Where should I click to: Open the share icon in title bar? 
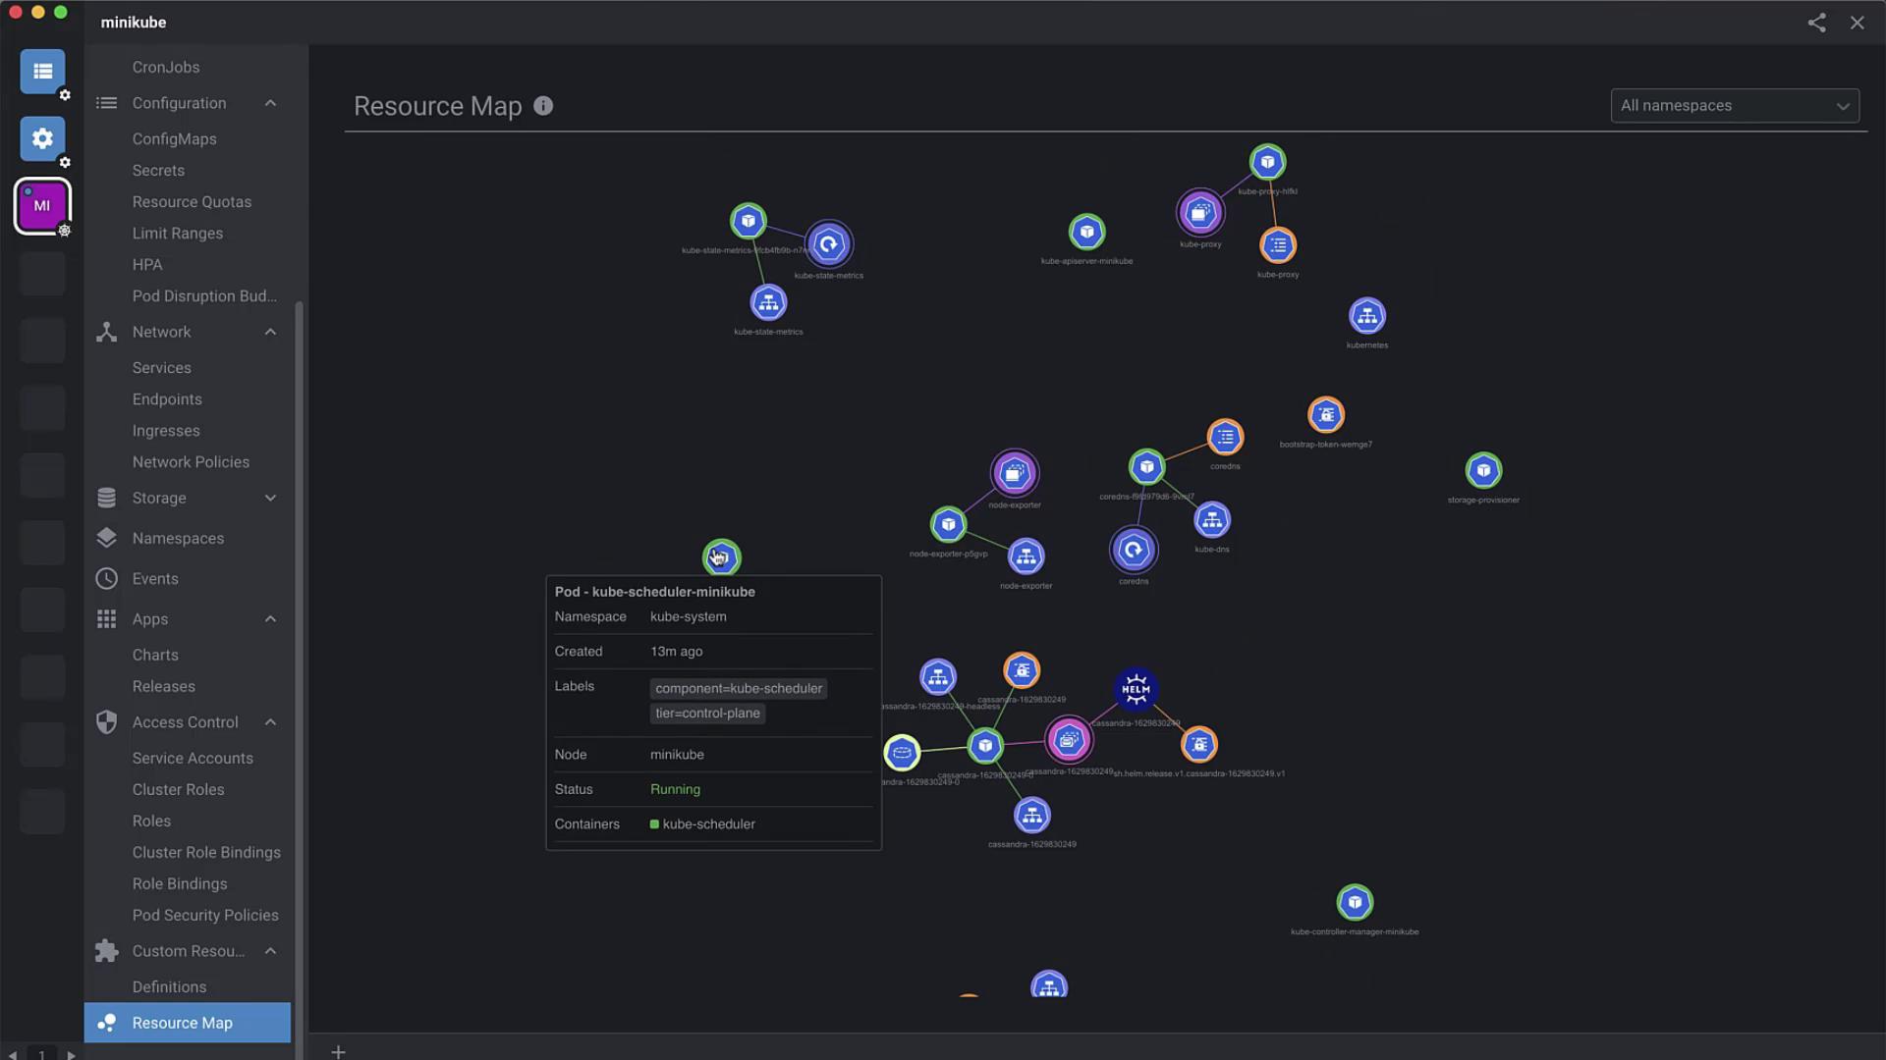click(x=1816, y=23)
